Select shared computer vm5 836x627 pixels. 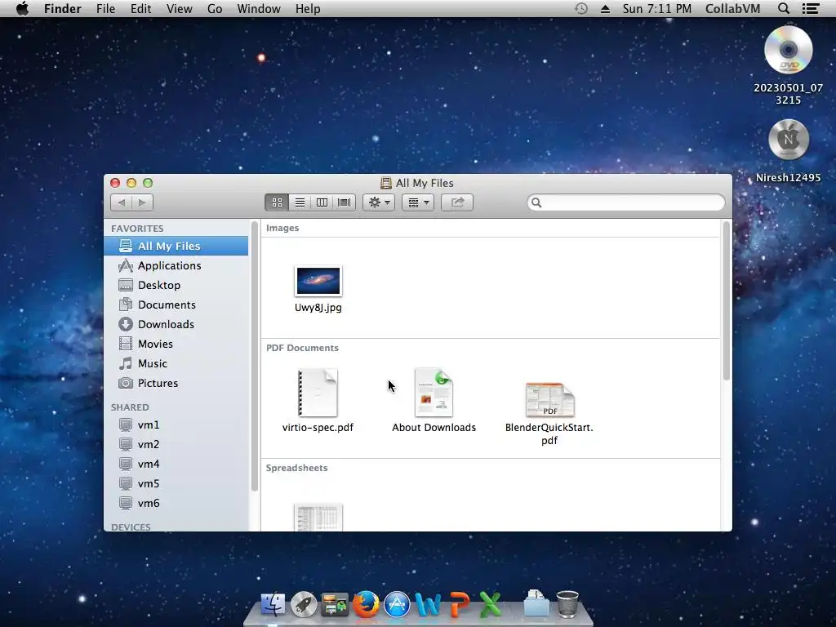(176, 483)
